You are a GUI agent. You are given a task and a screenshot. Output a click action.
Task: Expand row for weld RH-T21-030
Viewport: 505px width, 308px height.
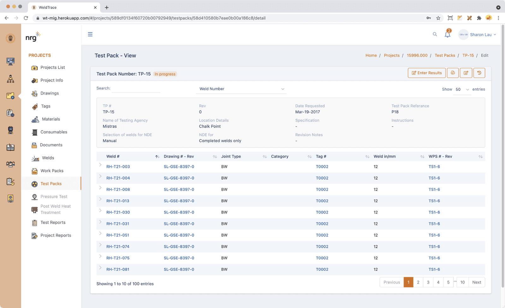click(x=100, y=211)
